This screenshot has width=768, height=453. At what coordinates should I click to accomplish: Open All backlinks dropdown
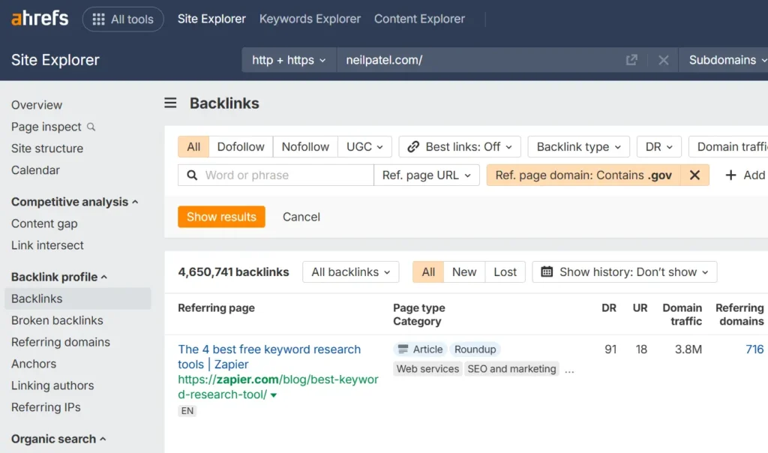pos(351,271)
